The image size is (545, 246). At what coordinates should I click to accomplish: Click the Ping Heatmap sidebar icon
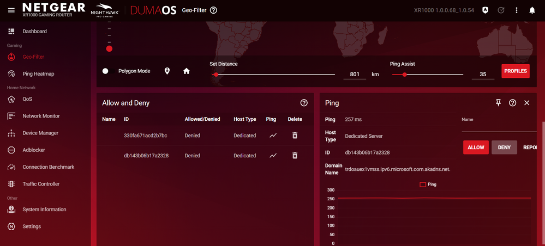[x=11, y=73]
